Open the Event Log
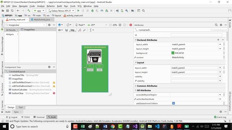Image resolution: width=232 pixels, height=130 pixels. (x=220, y=117)
